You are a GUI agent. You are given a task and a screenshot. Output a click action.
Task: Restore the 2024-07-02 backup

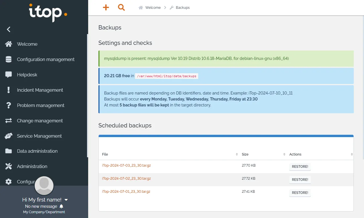pyautogui.click(x=300, y=180)
